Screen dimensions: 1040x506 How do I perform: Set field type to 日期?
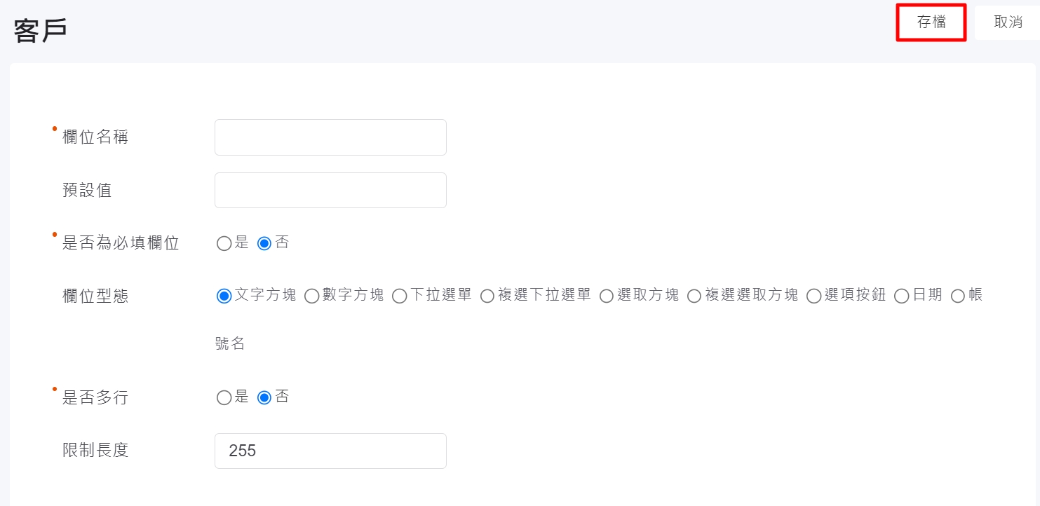pos(902,296)
